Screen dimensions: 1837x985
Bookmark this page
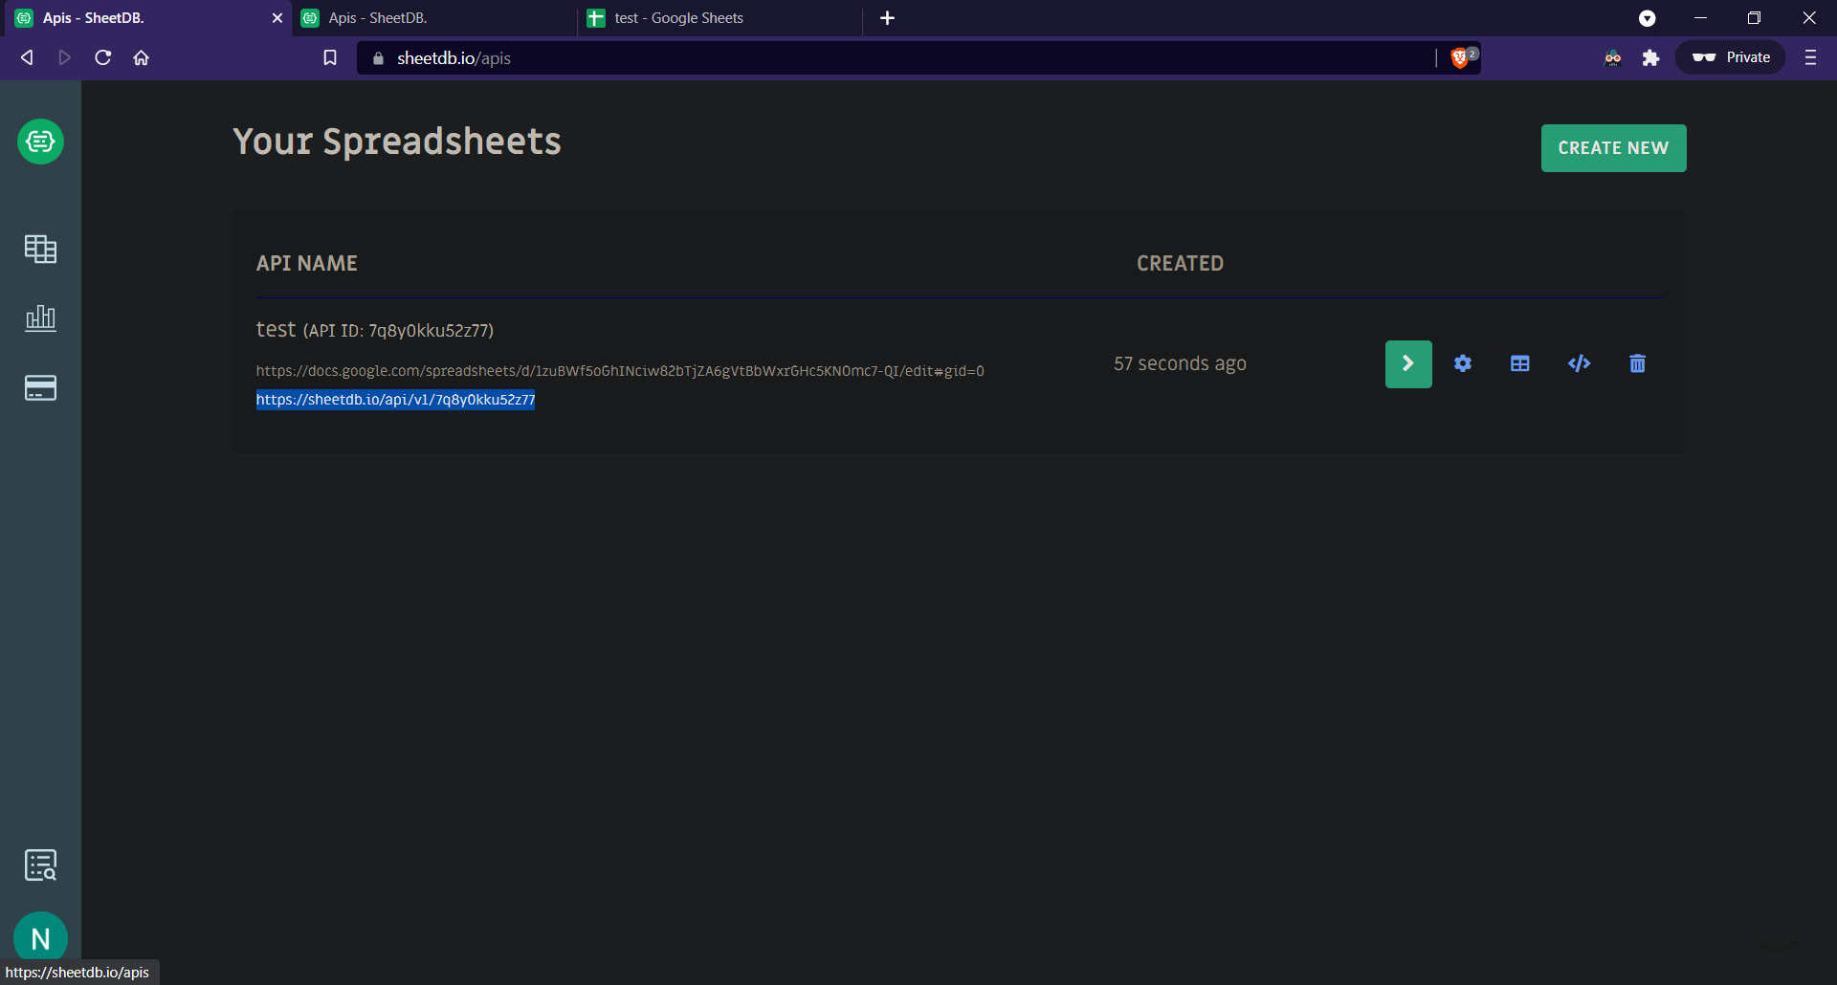click(x=330, y=57)
